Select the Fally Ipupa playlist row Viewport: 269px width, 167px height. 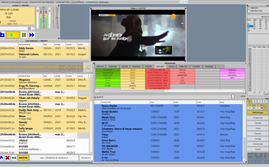click(44, 130)
